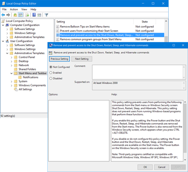Click the Shared Folders folder icon
This screenshot has height=172, width=188.
(x=16, y=69)
